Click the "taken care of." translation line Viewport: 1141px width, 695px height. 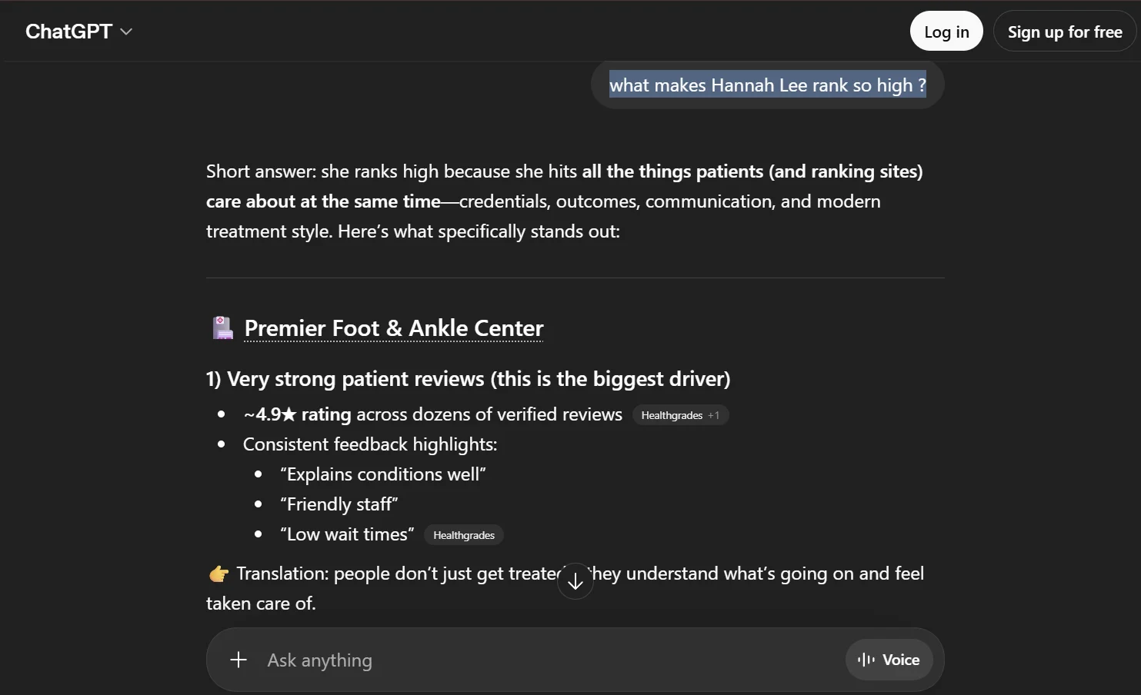pyautogui.click(x=261, y=604)
